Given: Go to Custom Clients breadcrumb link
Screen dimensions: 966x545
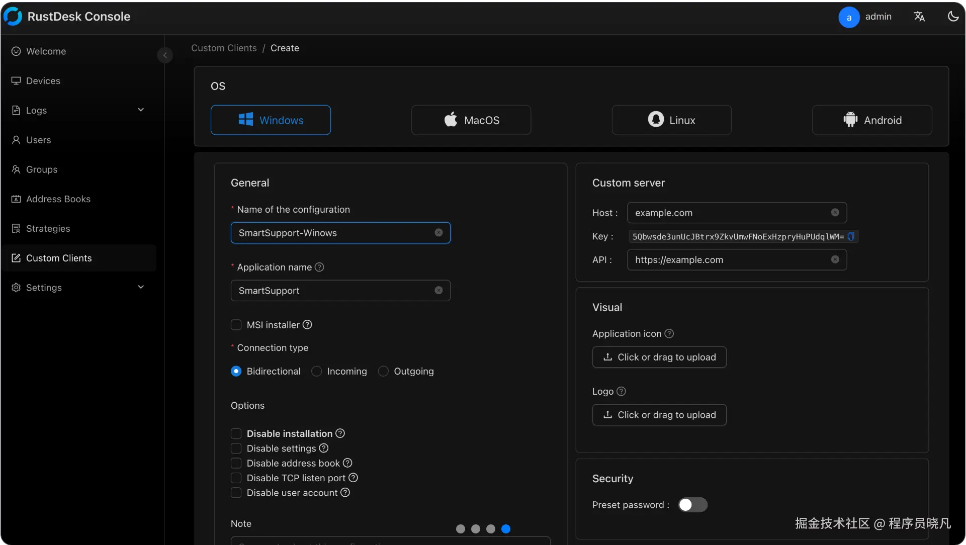Looking at the screenshot, I should 224,48.
